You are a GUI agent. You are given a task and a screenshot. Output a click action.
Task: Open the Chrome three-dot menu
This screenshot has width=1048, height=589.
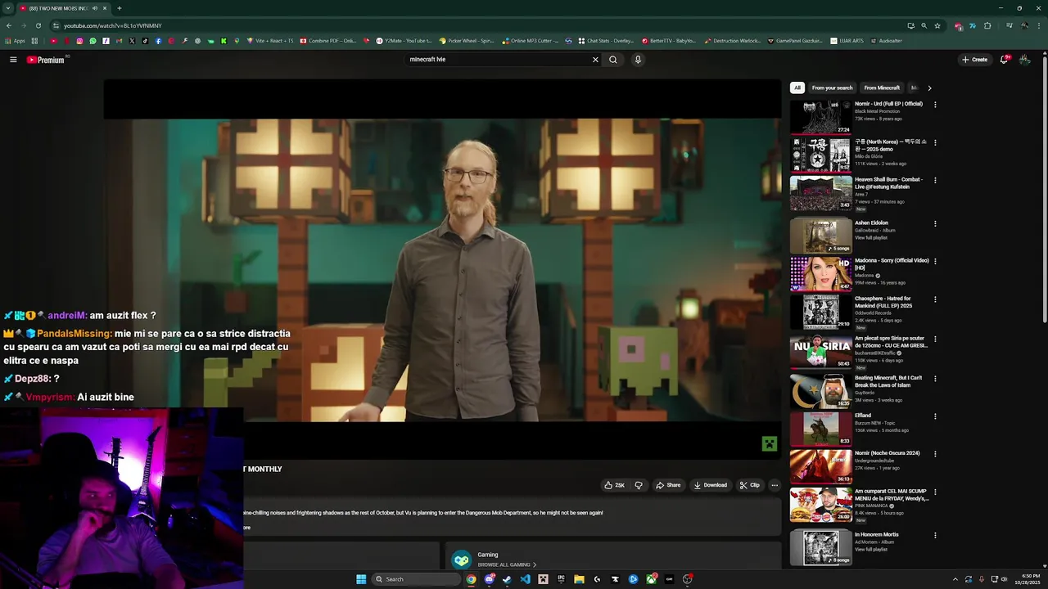pos(1039,25)
